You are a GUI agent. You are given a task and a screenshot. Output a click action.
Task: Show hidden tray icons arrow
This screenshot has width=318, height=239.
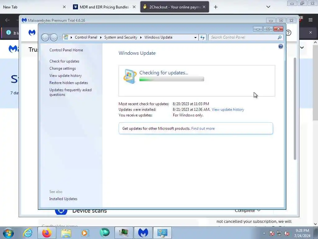pyautogui.click(x=264, y=233)
